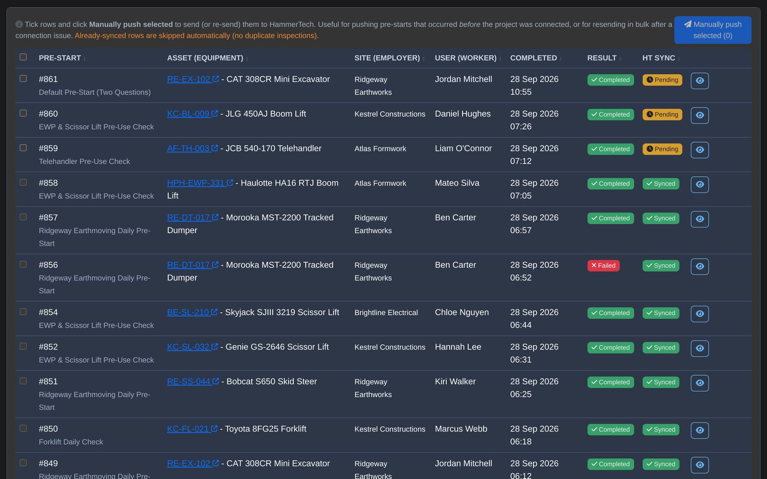Screen dimensions: 767x479
Task: Sort by the PRE-START column header
Action: [62, 58]
